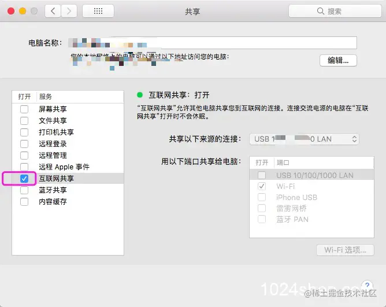Image resolution: width=386 pixels, height=307 pixels.
Task: Uncheck 互联网共享 checkbox
Action: click(24, 179)
